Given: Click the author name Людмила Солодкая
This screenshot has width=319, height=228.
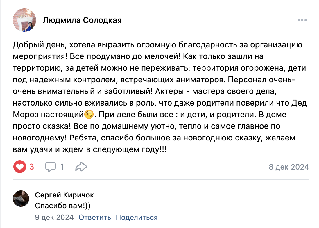Looking at the screenshot, I should 82,20.
